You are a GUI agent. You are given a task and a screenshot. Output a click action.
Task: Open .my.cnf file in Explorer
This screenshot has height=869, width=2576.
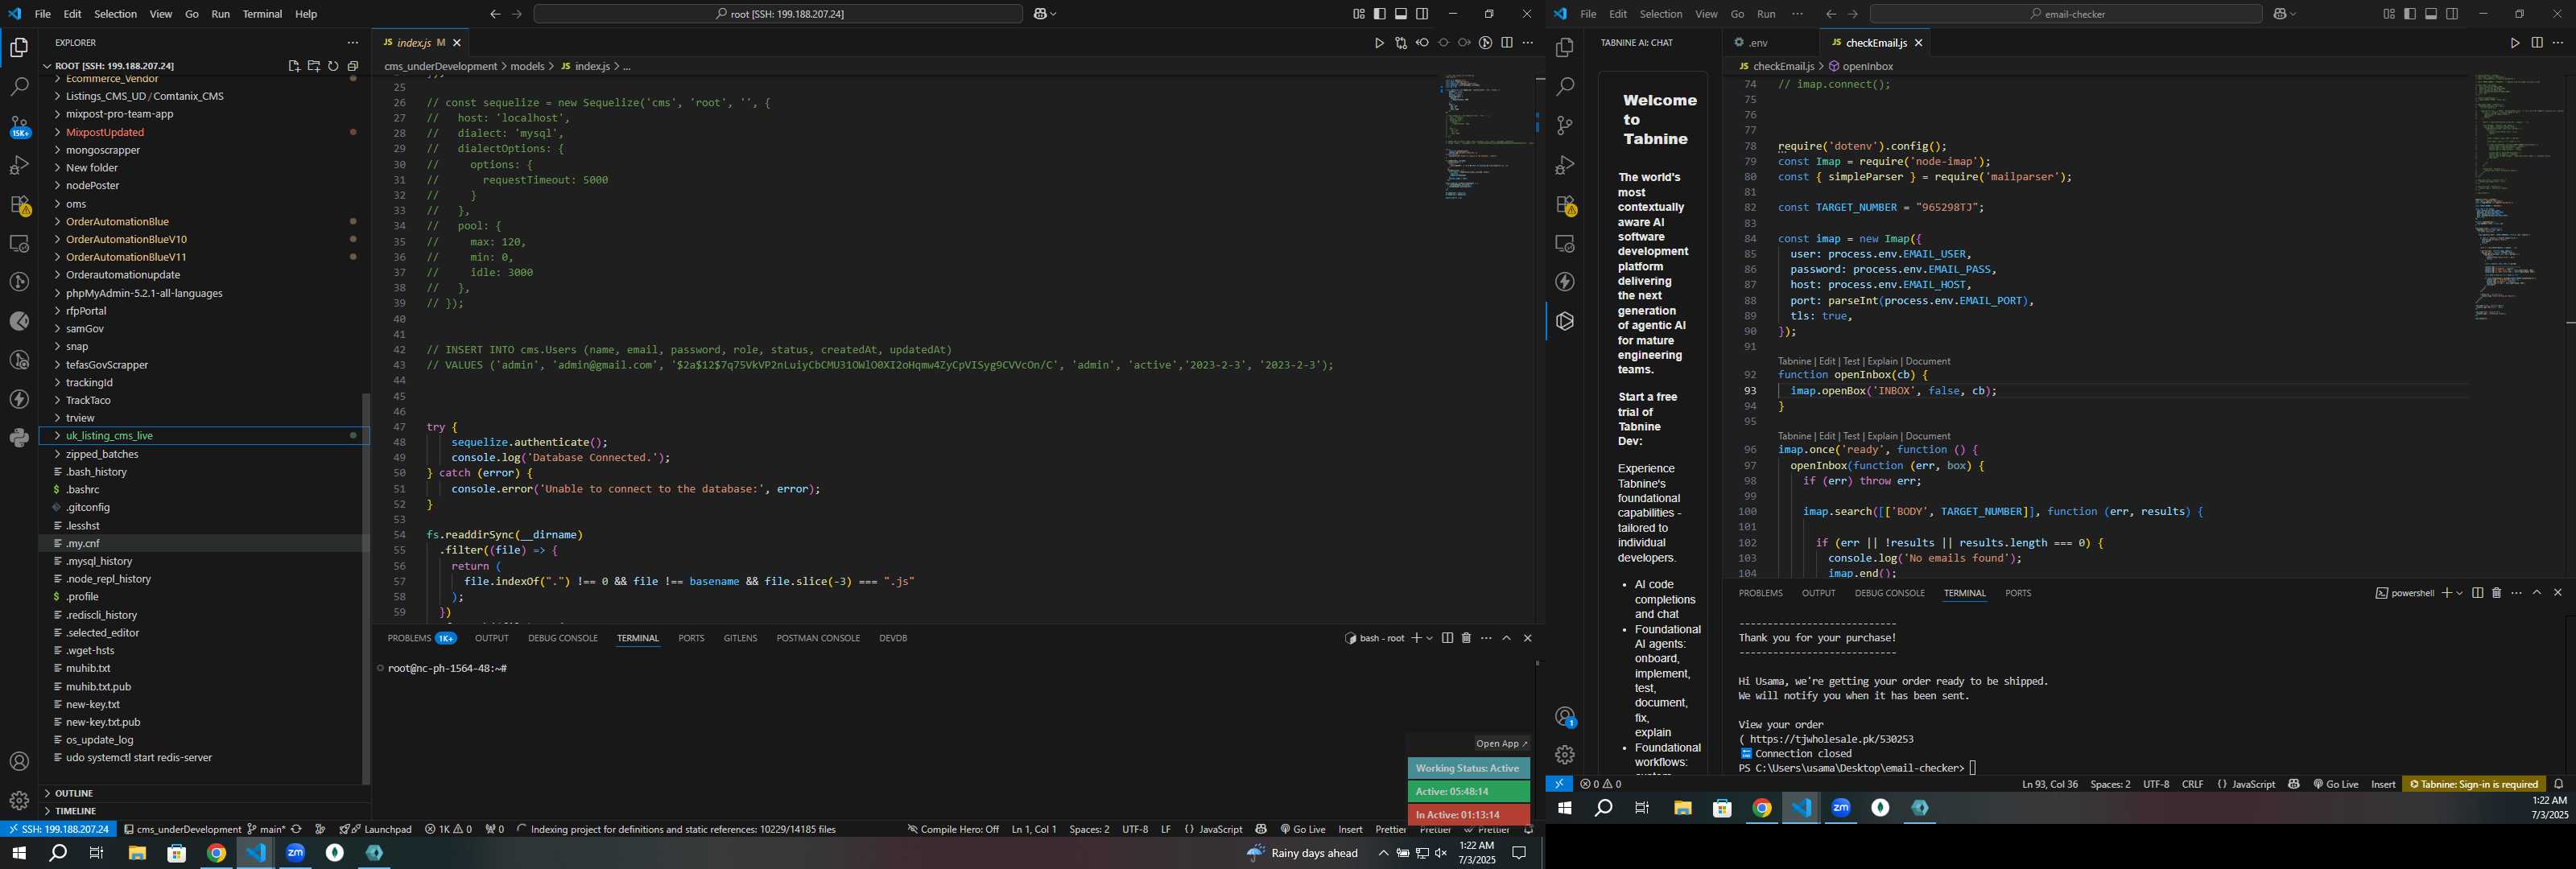coord(204,543)
